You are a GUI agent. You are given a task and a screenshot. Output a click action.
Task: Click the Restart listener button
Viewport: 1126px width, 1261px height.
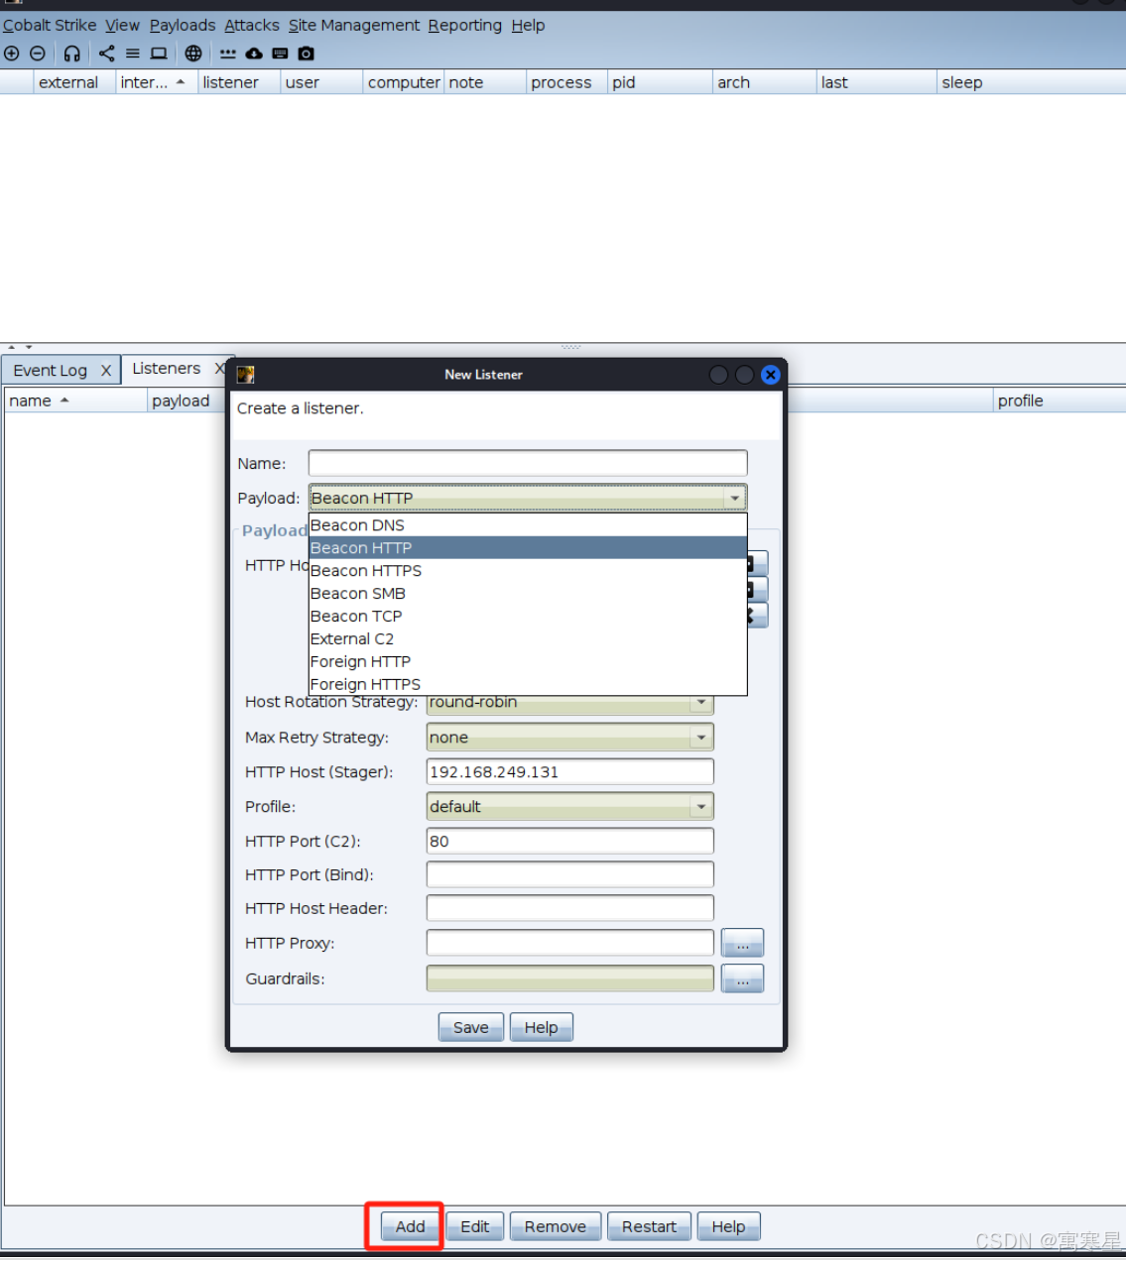click(x=649, y=1226)
